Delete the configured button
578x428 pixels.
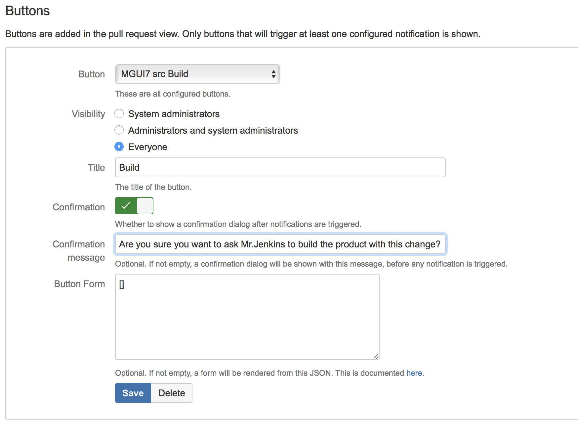(x=172, y=393)
